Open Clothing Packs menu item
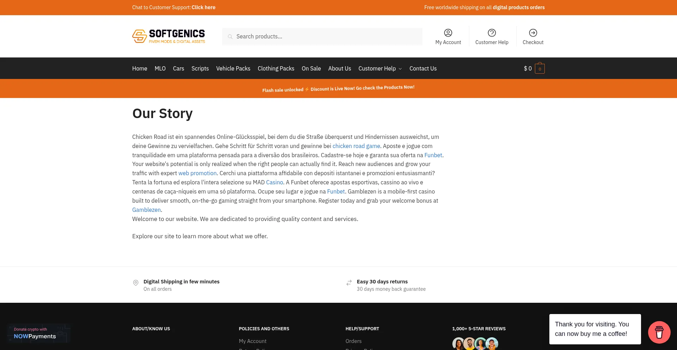 [x=276, y=68]
